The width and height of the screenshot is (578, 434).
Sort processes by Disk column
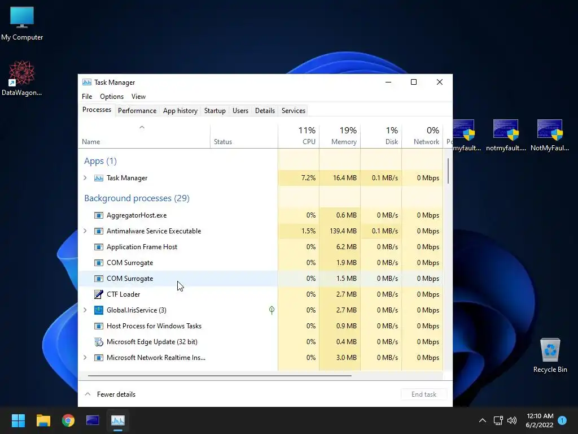point(381,136)
